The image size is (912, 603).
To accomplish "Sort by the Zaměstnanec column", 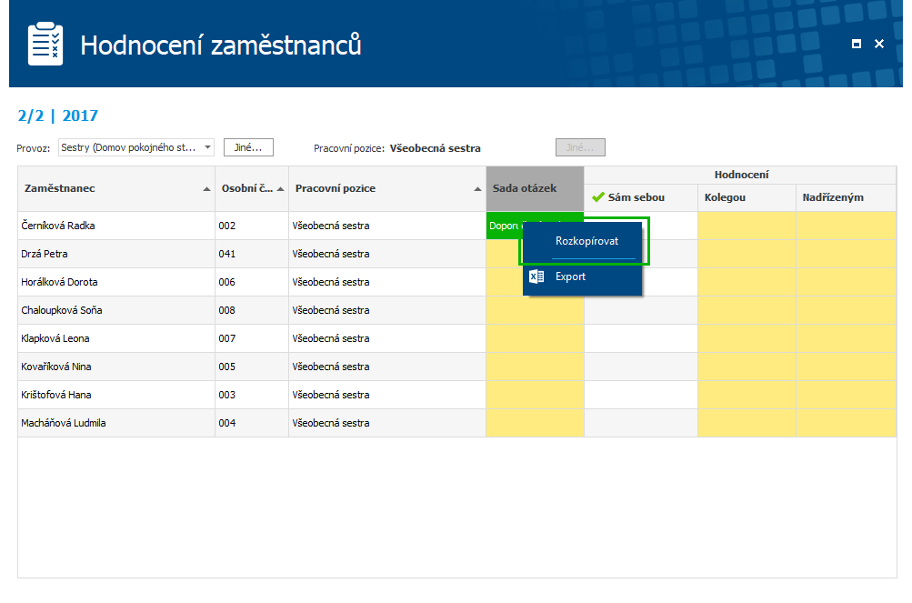I will 116,188.
